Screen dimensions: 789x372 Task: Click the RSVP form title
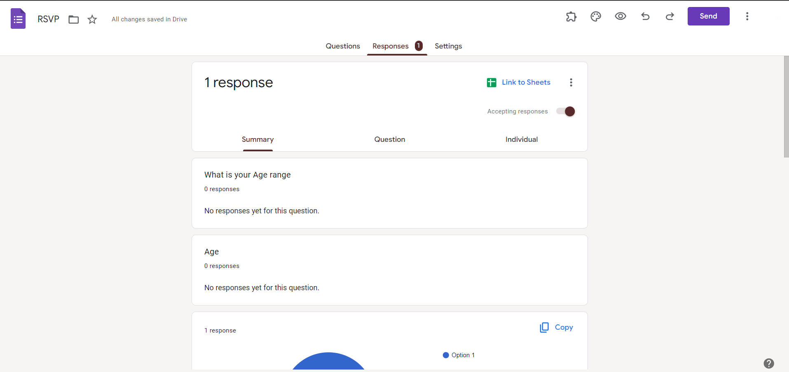tap(48, 19)
